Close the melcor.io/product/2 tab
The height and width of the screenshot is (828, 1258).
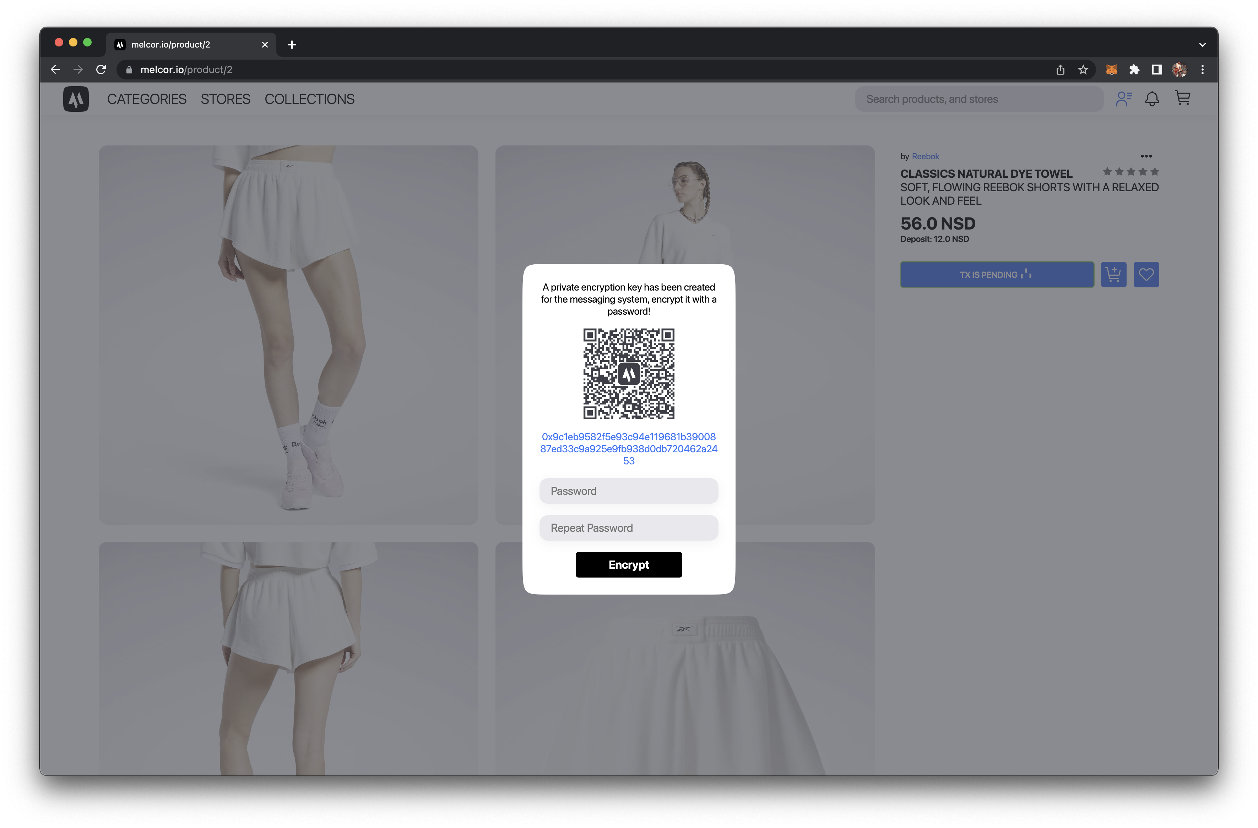[x=265, y=45]
